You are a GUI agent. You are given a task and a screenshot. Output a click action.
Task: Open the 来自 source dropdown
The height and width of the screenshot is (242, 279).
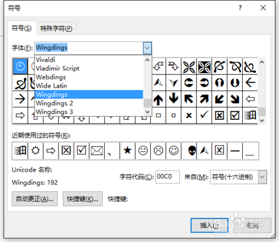coord(262,177)
